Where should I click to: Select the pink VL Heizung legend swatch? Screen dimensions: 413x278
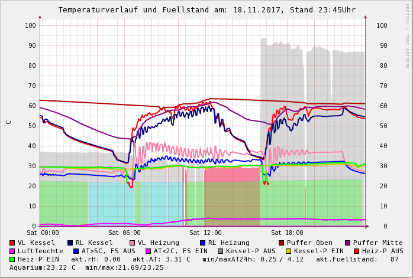pos(132,243)
